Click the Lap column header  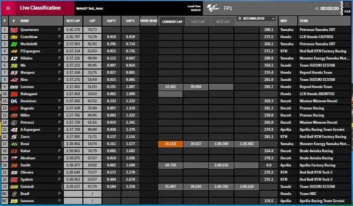[x=92, y=21]
